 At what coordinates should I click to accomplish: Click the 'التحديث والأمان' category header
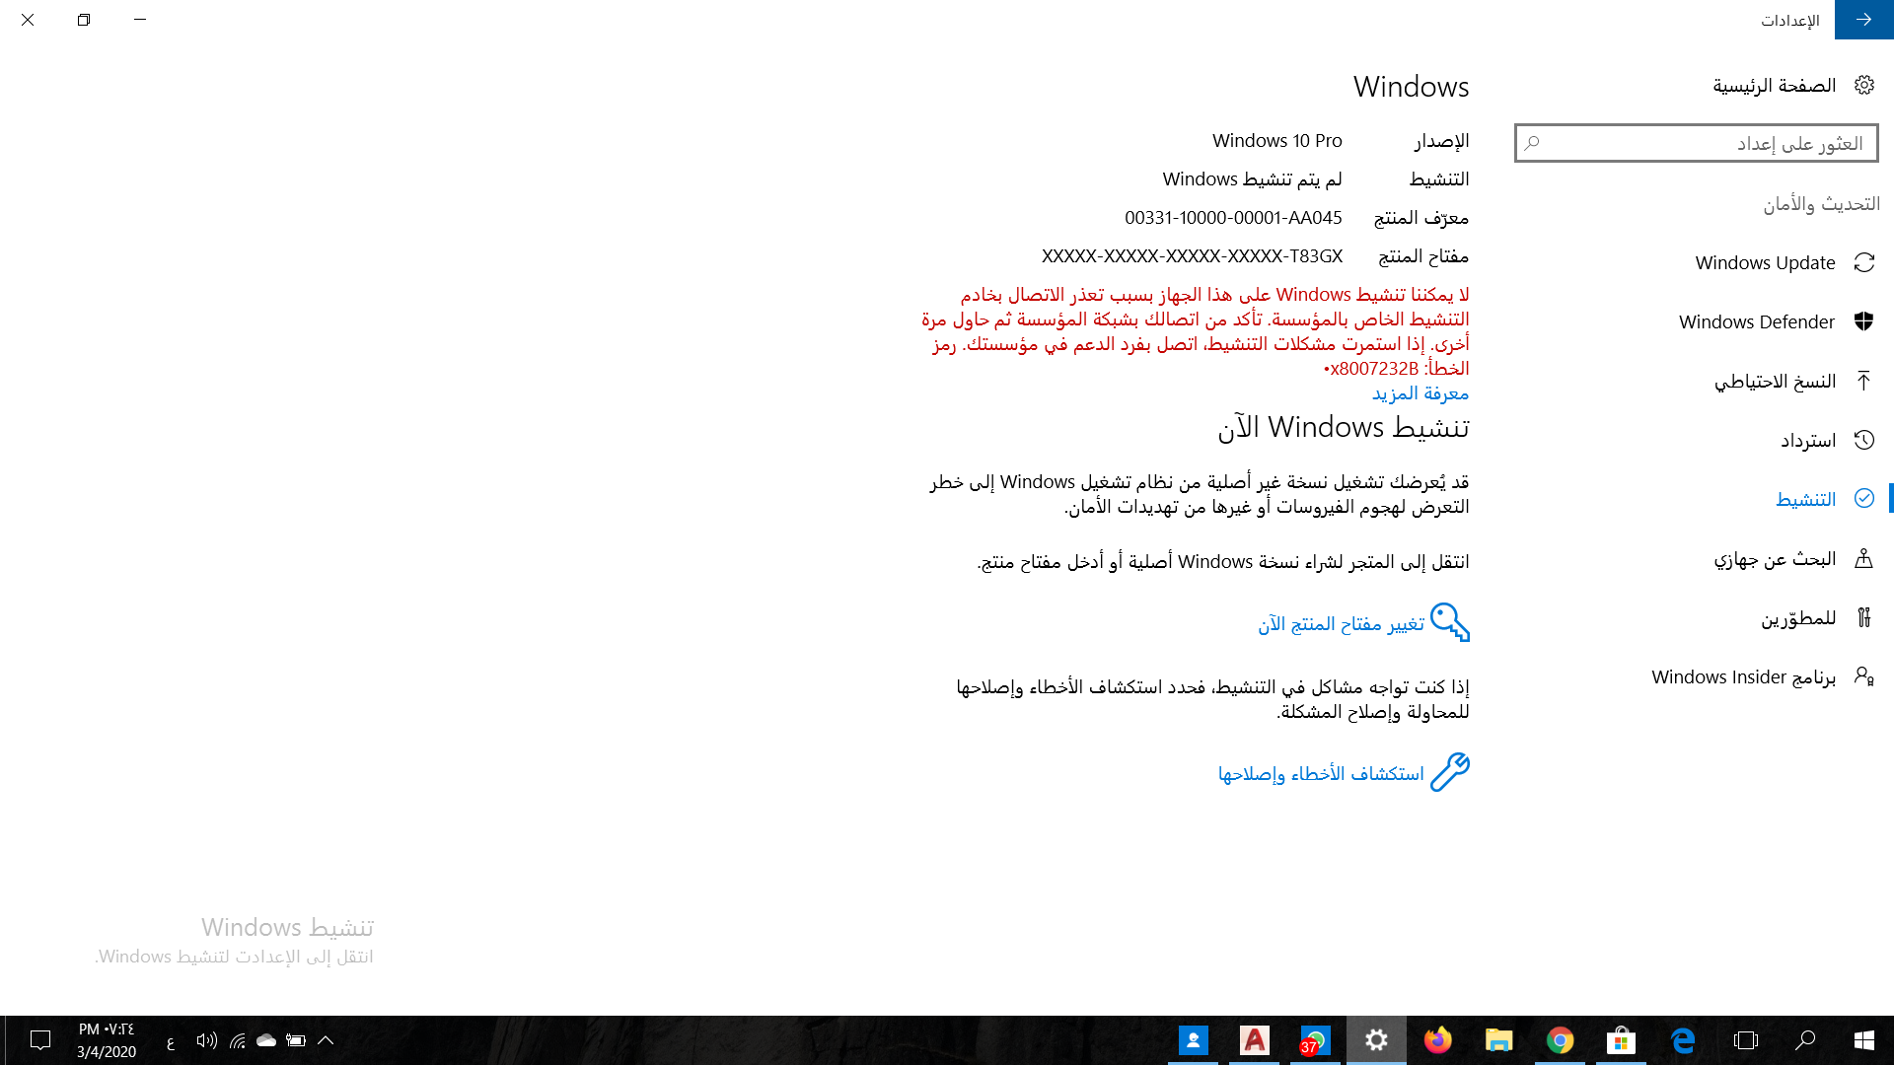(x=1821, y=203)
